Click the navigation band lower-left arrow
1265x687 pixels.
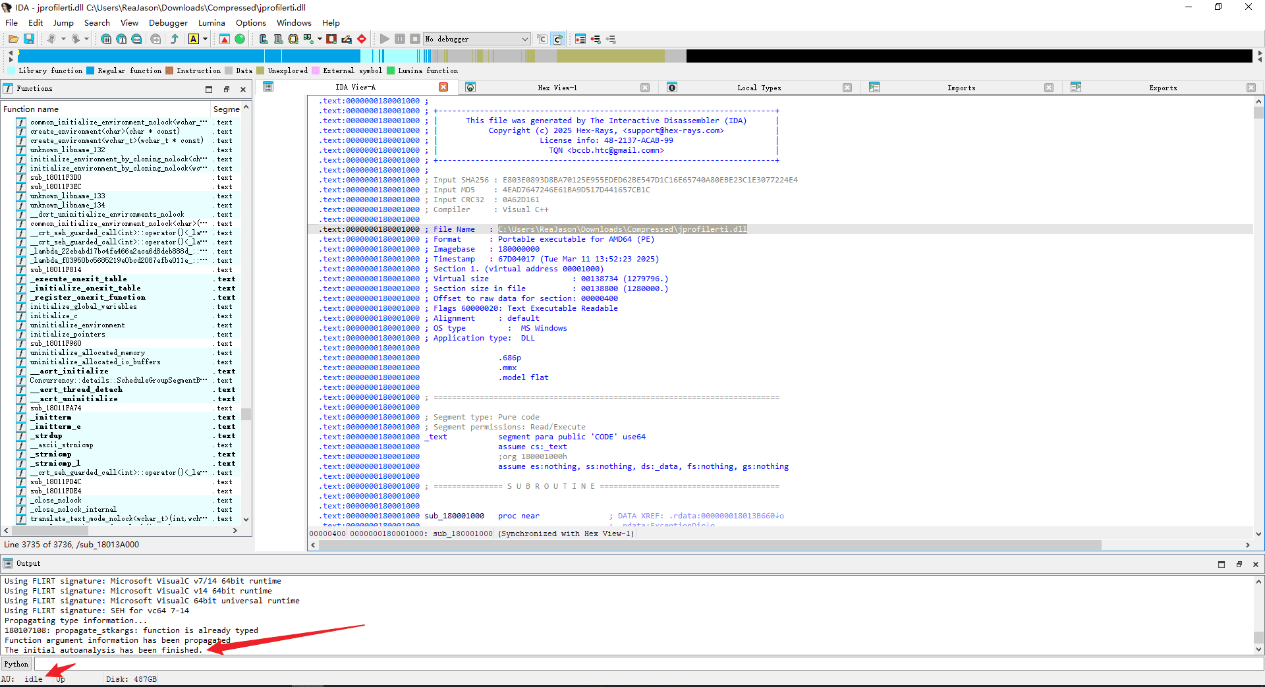tap(11, 59)
